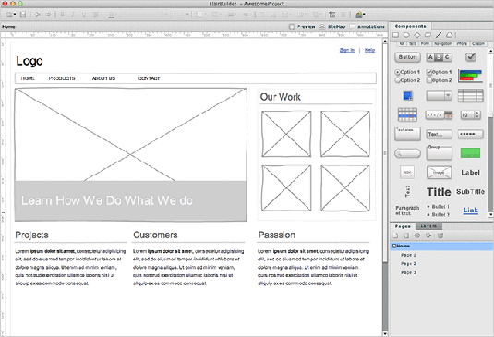Select the rounded rectangle shape tool
Image resolution: width=494 pixels, height=337 pixels.
pos(428,35)
